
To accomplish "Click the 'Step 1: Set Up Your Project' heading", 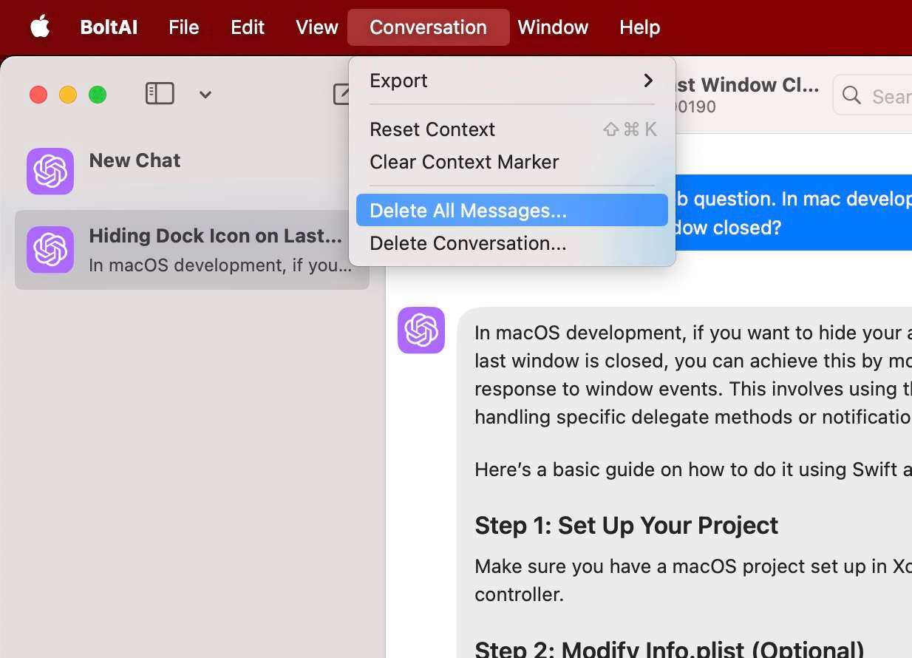I will 626,525.
